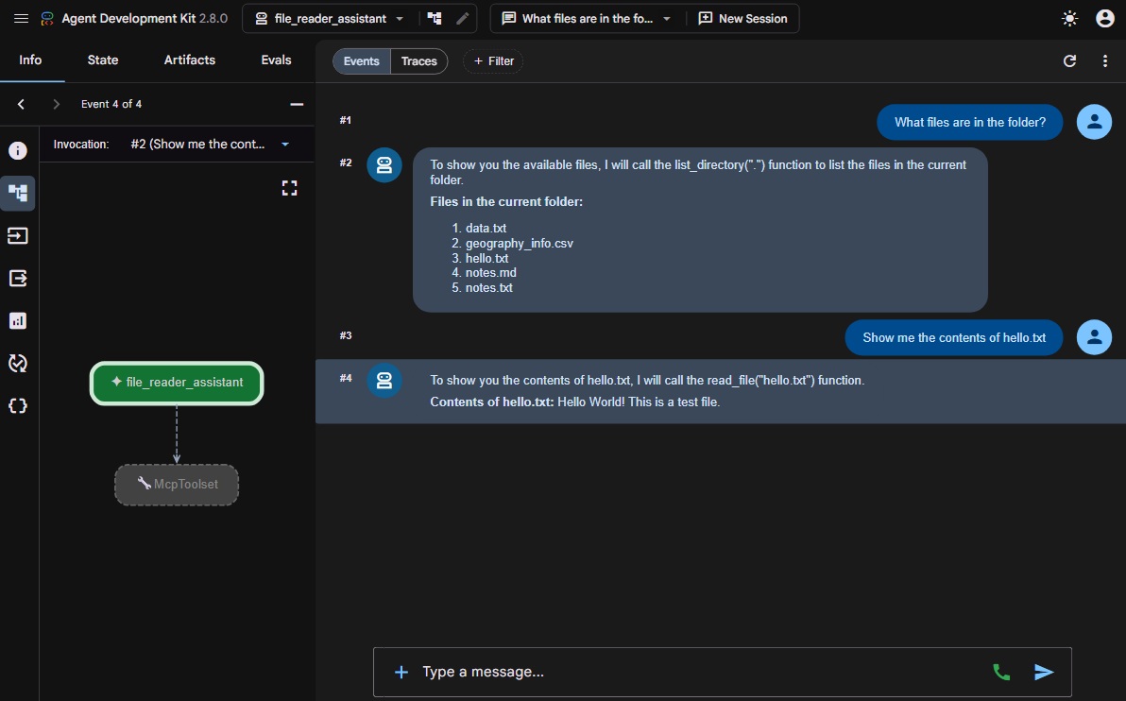Add a Filter to events
The width and height of the screenshot is (1126, 701).
[493, 61]
